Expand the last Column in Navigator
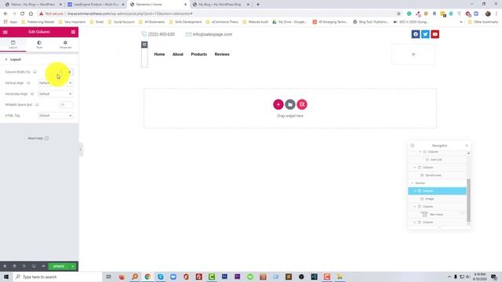Image resolution: width=502 pixels, height=282 pixels. [x=415, y=222]
